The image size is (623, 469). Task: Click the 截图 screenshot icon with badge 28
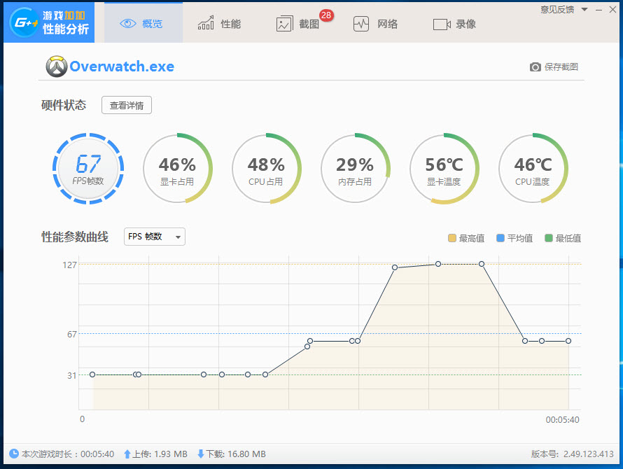point(285,23)
